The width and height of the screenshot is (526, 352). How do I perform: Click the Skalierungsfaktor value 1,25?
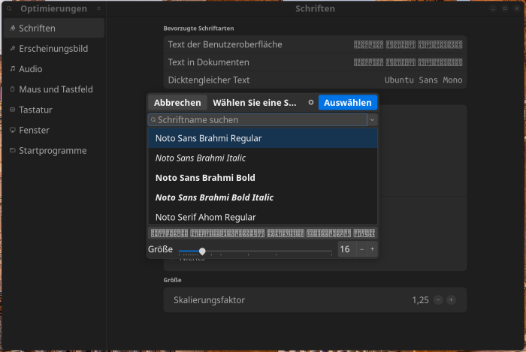[420, 300]
